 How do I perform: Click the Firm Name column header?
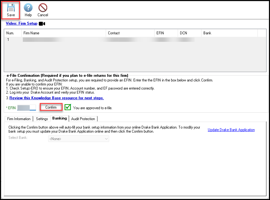(64, 33)
